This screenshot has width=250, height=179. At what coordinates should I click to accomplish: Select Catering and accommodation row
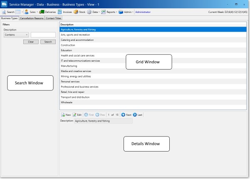[x=153, y=40]
